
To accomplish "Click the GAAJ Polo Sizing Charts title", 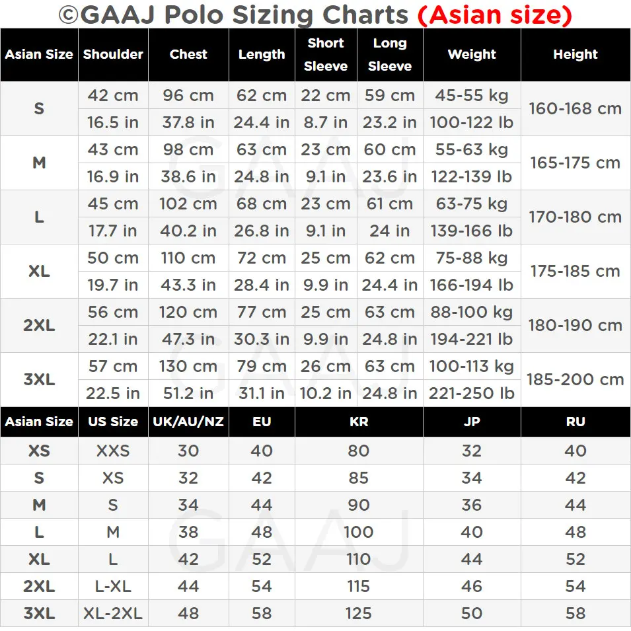I will coord(235,15).
